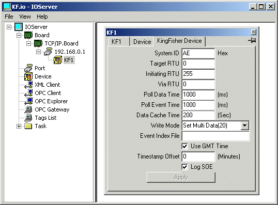Toggle the Log SOE checkbox
The image size is (278, 205).
185,167
